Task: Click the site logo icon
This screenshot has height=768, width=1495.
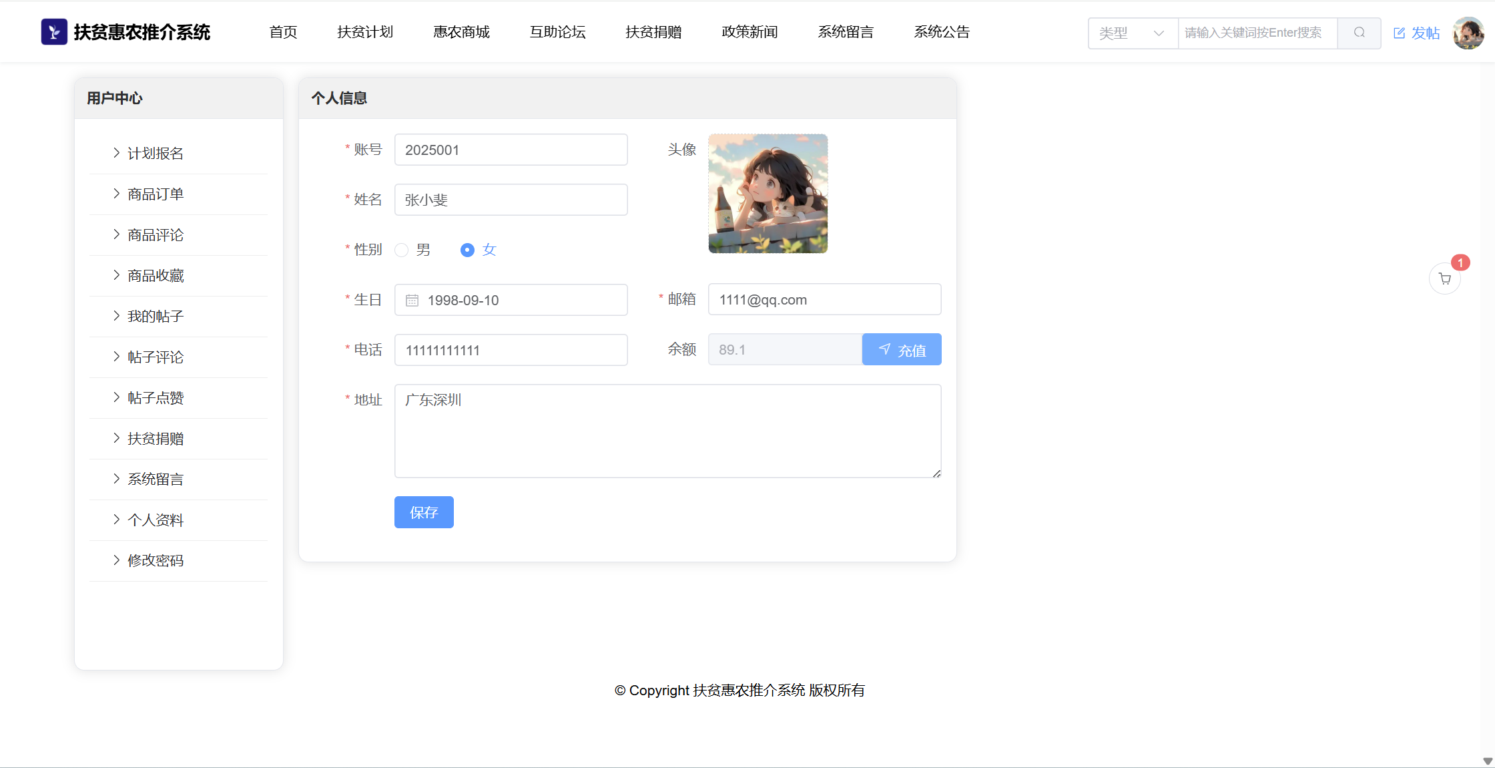Action: coord(54,32)
